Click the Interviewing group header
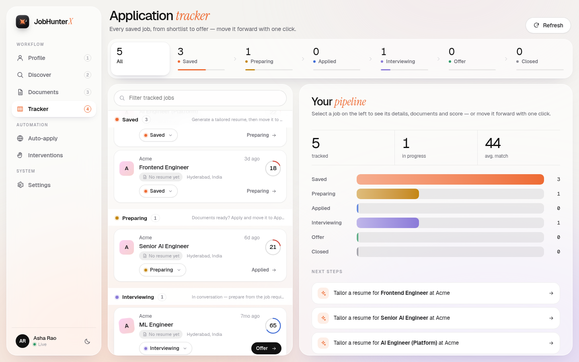Viewport: 579px width, 362px height. point(200,297)
